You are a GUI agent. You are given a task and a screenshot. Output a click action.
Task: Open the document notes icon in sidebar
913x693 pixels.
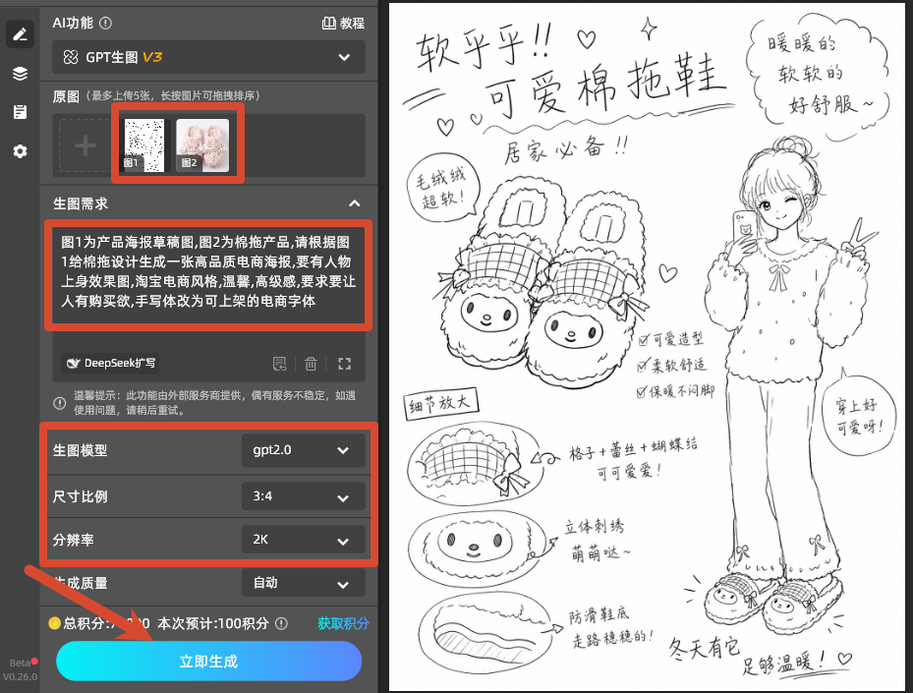click(20, 112)
